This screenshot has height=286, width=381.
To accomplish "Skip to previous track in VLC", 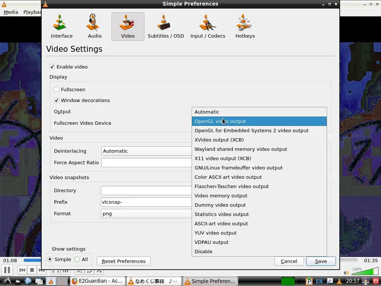I will [x=22, y=270].
